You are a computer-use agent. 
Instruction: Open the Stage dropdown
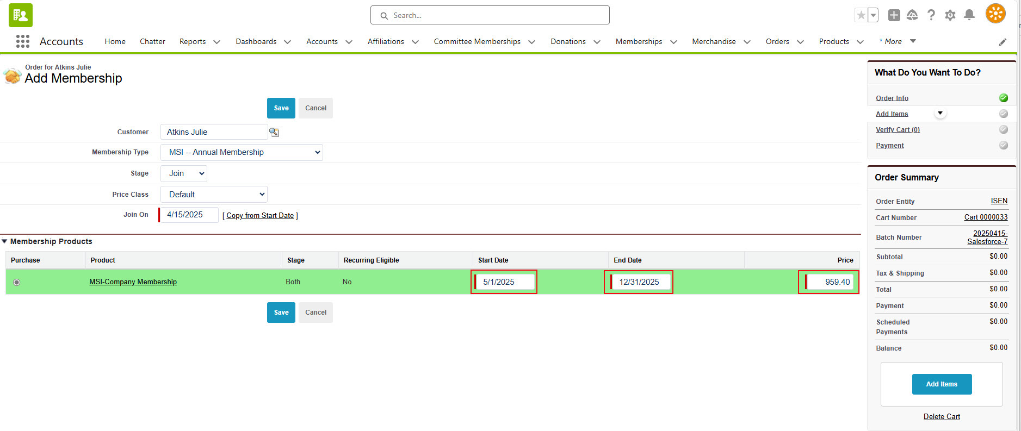(184, 173)
